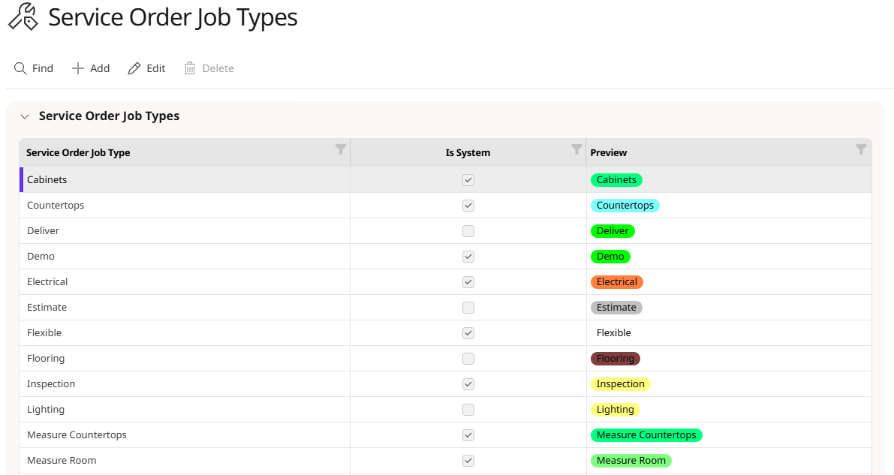Click the Add button label
Viewport: 894px width, 475px height.
pyautogui.click(x=100, y=68)
